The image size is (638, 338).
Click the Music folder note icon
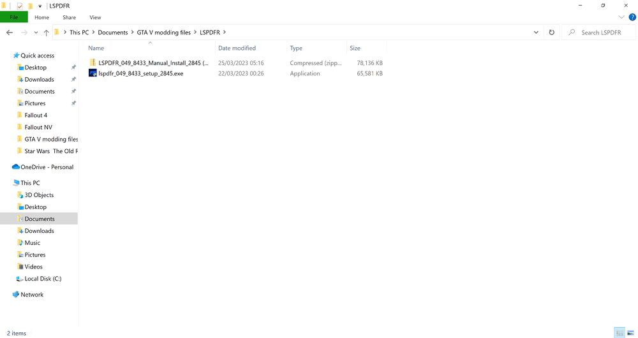pos(20,242)
